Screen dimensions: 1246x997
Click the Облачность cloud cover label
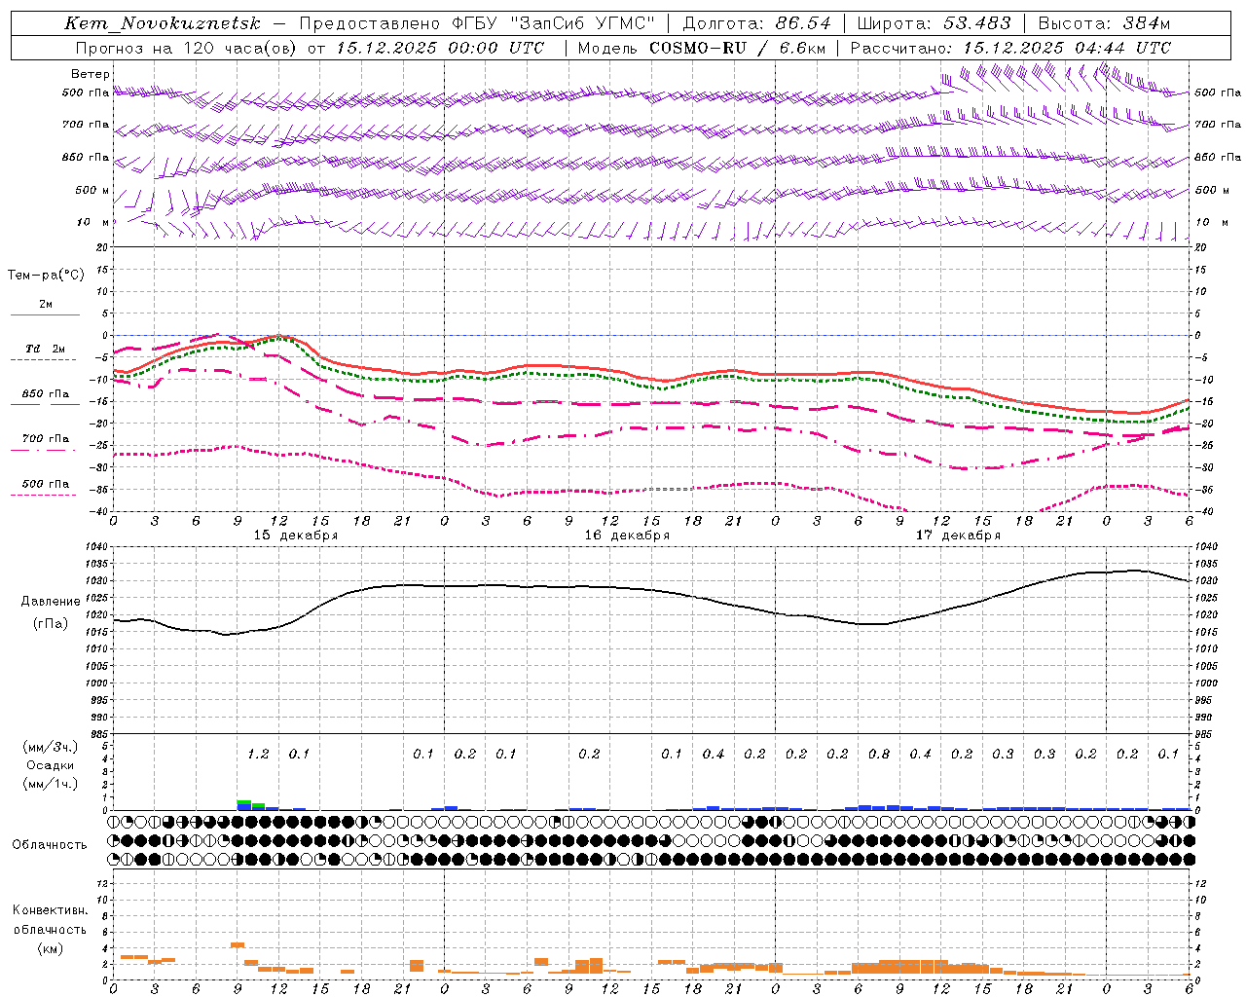(50, 845)
